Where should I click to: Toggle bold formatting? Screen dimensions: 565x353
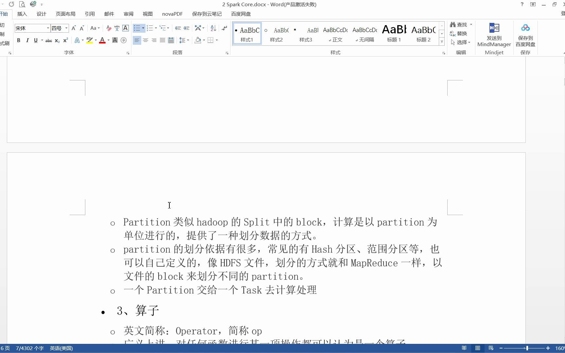tap(19, 40)
